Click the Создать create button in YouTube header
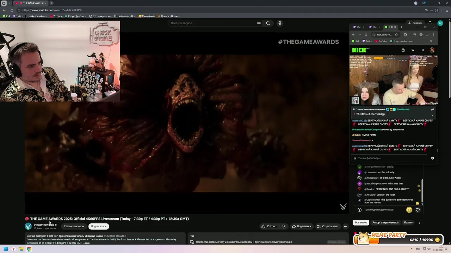The image size is (451, 253). [x=415, y=23]
